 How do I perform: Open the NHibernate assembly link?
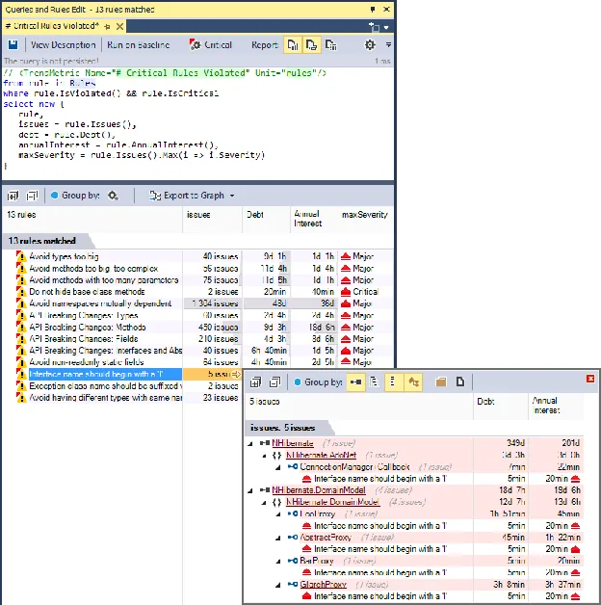click(x=293, y=443)
